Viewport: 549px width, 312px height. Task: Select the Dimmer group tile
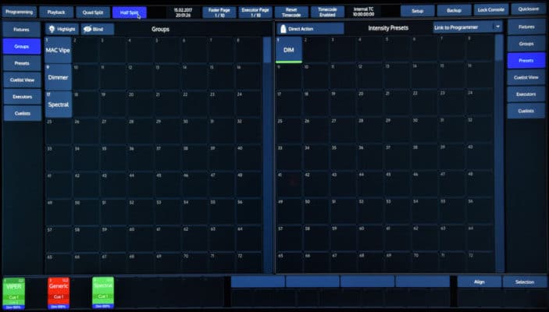58,76
